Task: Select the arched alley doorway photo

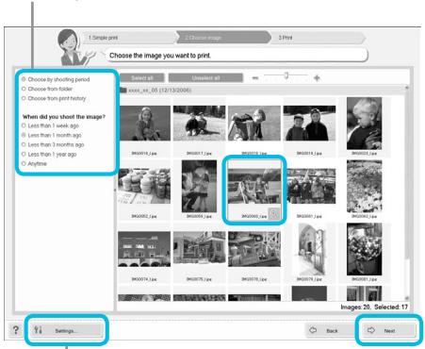Action: (x=309, y=249)
